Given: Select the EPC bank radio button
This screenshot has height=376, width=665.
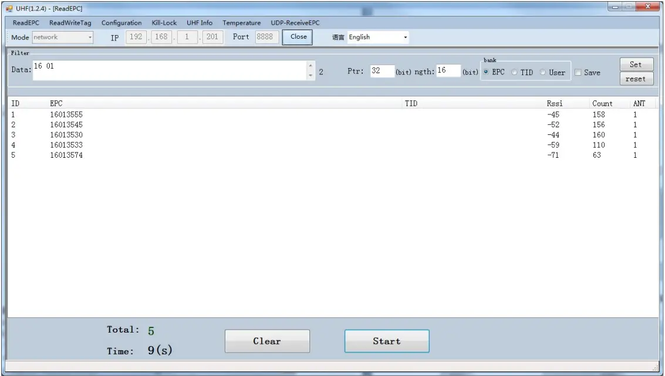Looking at the screenshot, I should [x=487, y=73].
